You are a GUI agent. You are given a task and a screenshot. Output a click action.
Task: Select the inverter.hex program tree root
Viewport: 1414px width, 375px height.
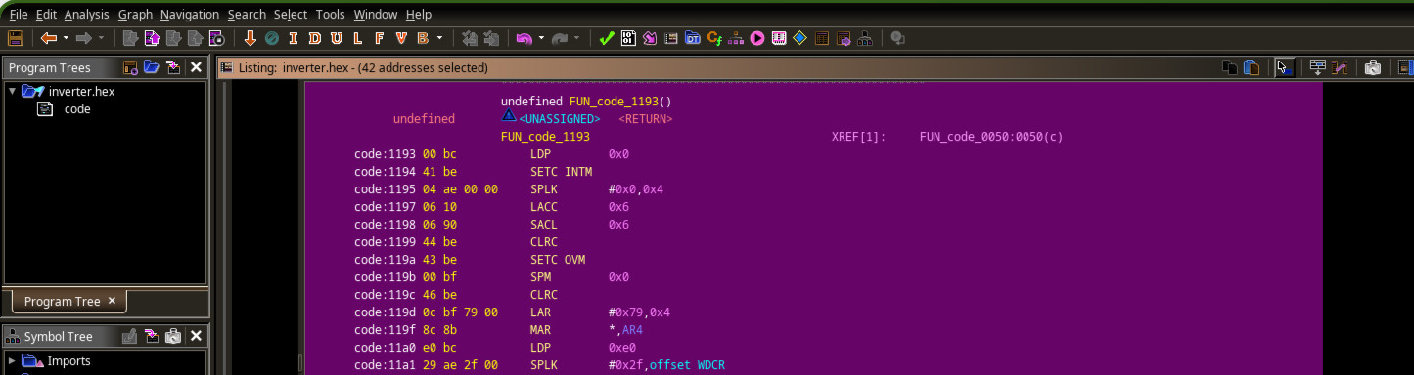[x=81, y=91]
